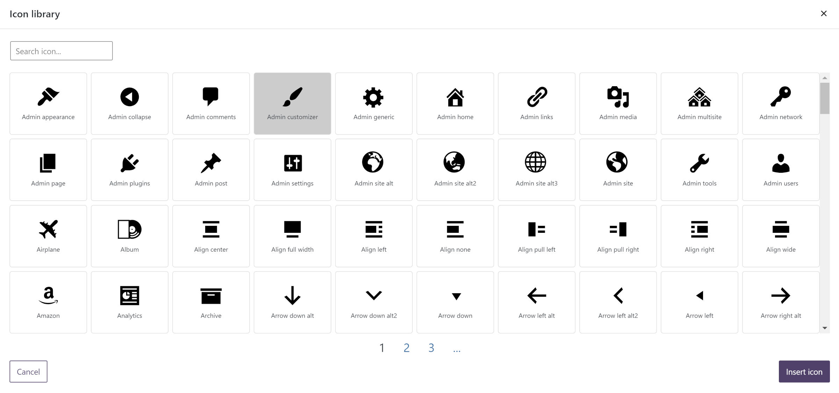Select the Align full width icon
Viewport: 839px width, 393px height.
click(x=292, y=236)
